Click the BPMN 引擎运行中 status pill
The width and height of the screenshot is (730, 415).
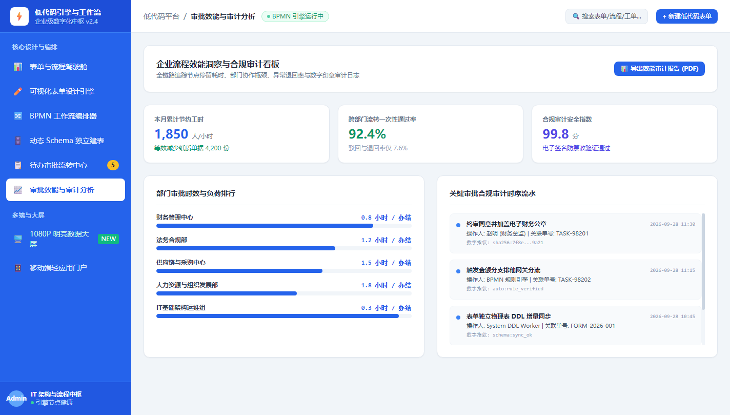tap(295, 16)
